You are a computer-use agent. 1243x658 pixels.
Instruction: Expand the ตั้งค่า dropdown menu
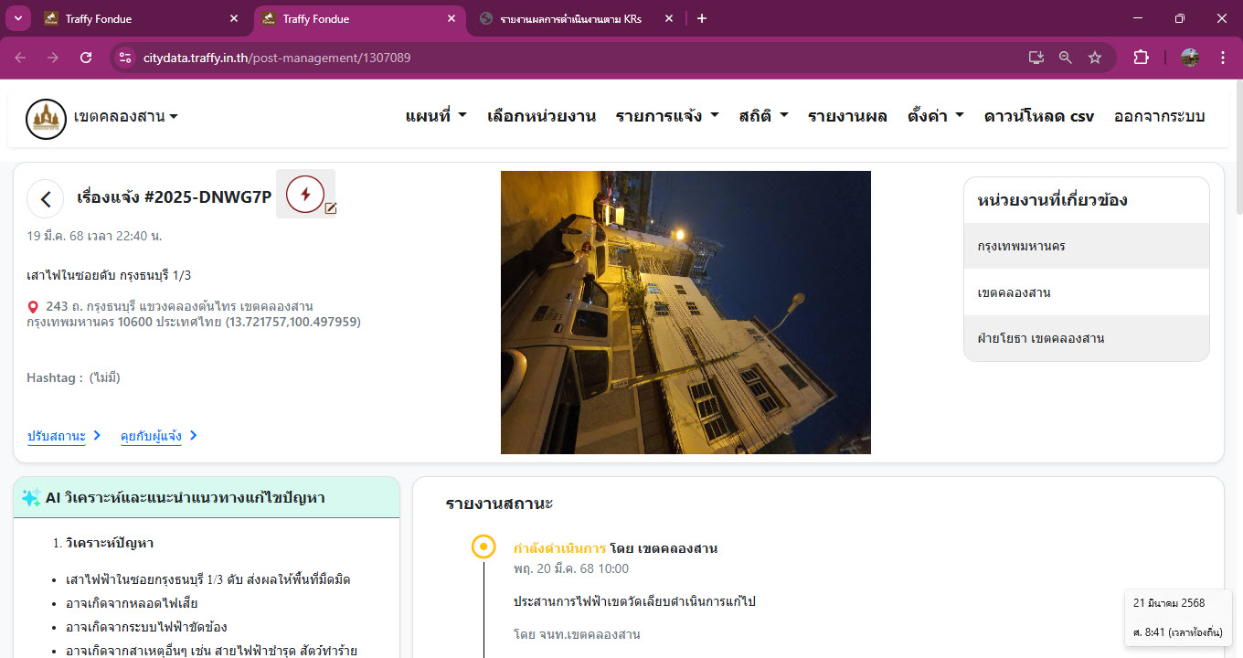[x=936, y=116]
